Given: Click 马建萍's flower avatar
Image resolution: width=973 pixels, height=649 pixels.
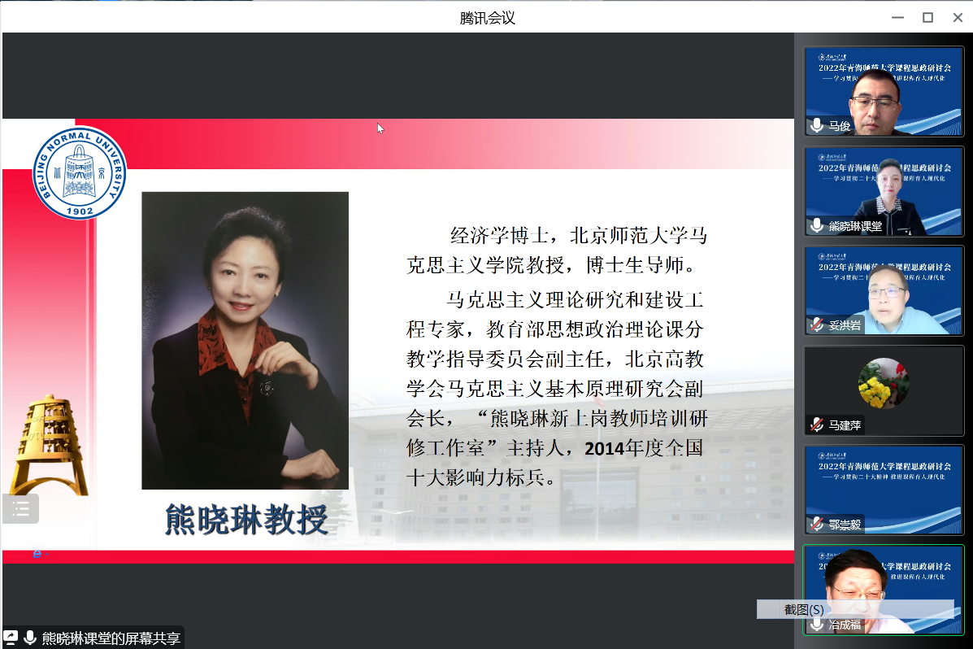Looking at the screenshot, I should pos(884,383).
